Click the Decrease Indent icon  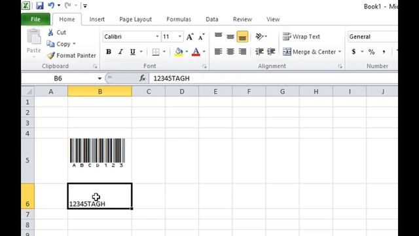259,51
